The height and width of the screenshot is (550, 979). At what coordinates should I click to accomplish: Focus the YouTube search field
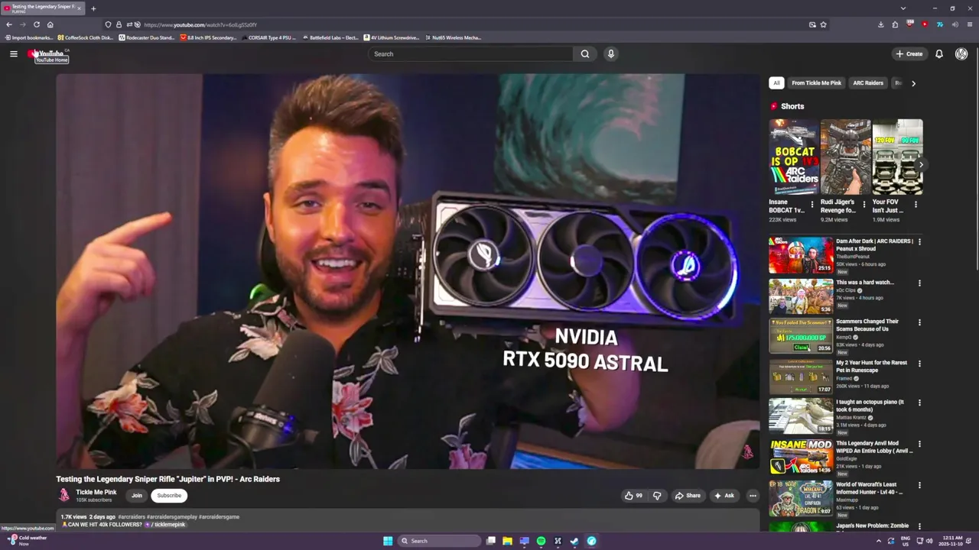point(470,53)
